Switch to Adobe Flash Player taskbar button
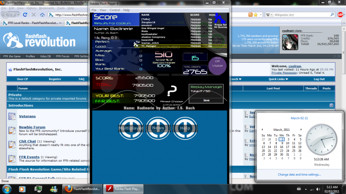Viewport: 346px width, 194px height. click(x=123, y=189)
